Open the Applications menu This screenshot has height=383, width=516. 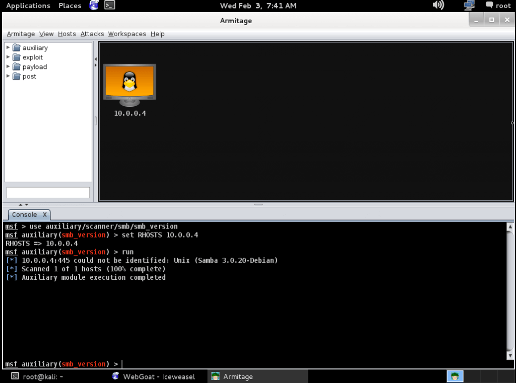click(x=28, y=6)
